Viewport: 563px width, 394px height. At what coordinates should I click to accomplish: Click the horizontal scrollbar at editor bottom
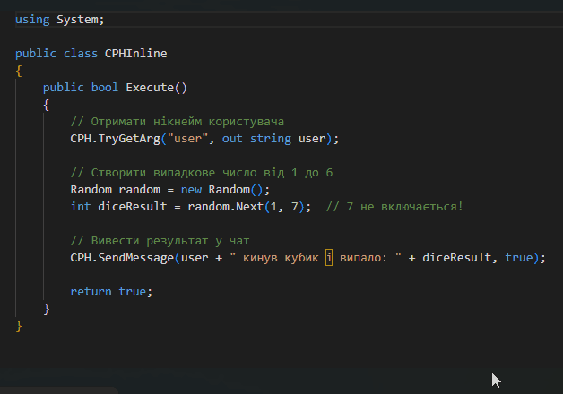coord(58,390)
